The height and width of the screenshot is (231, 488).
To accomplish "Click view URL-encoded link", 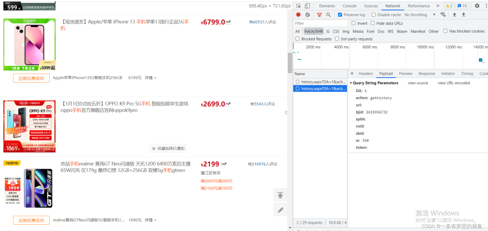I will [x=454, y=83].
